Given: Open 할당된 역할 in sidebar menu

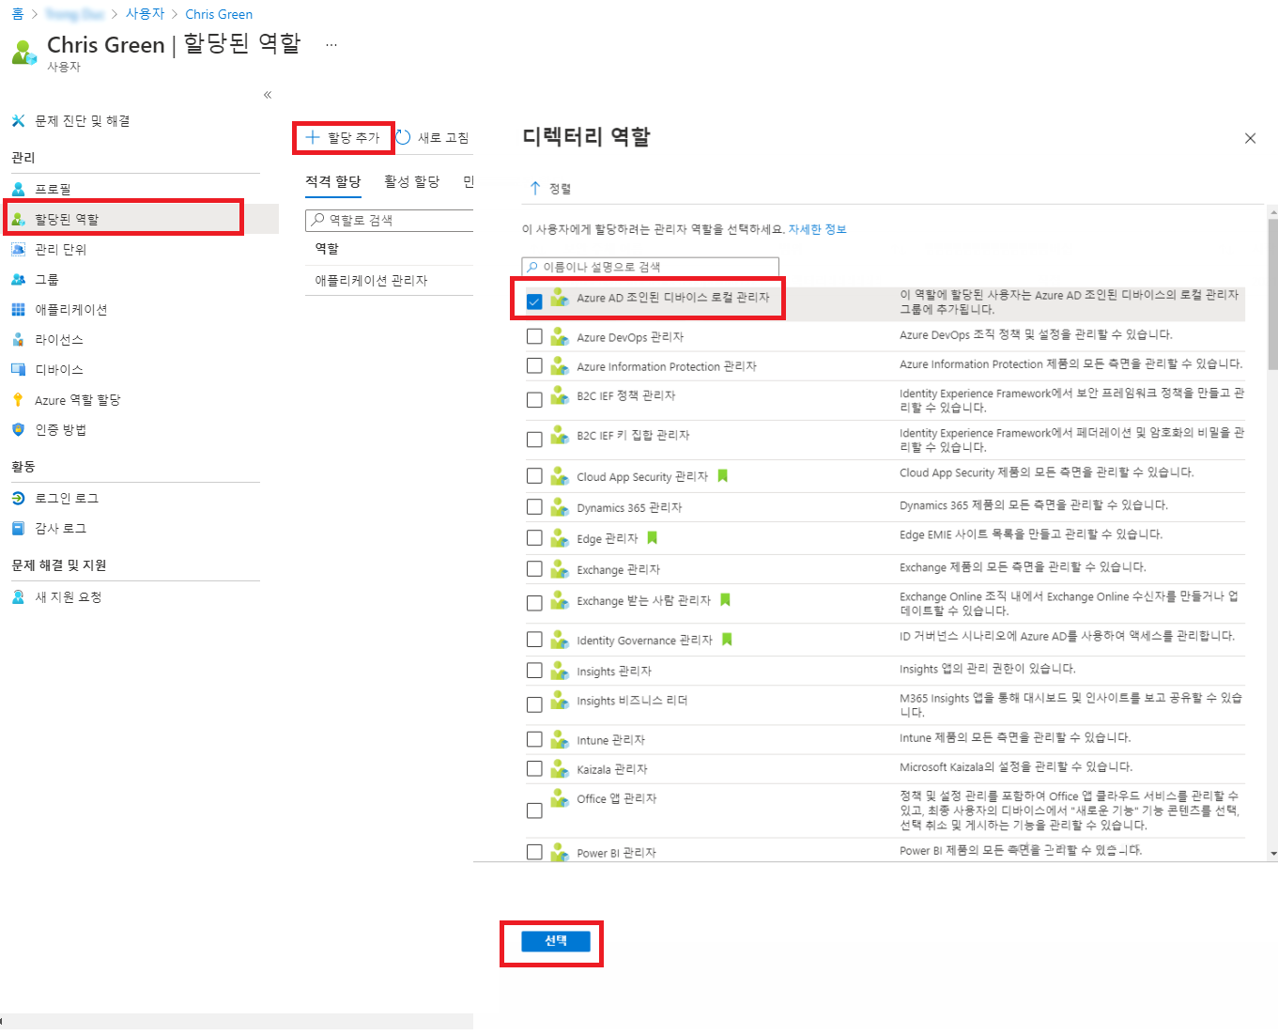Looking at the screenshot, I should click(141, 219).
